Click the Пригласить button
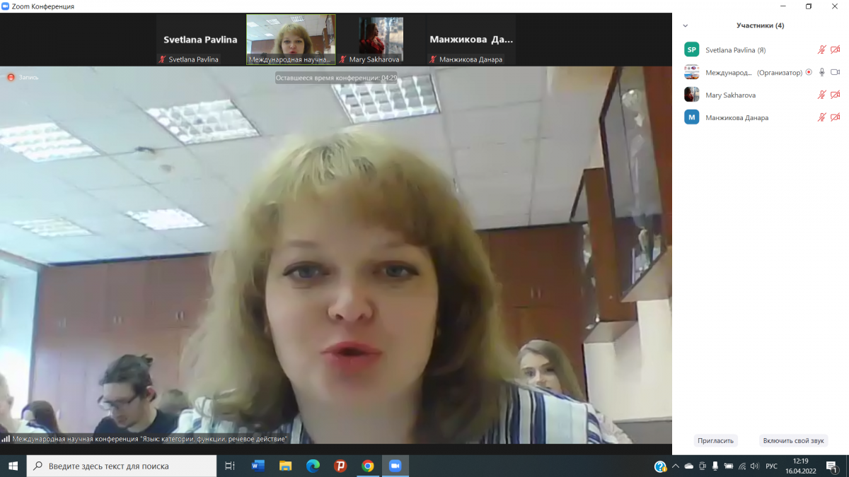849x477 pixels. (715, 440)
